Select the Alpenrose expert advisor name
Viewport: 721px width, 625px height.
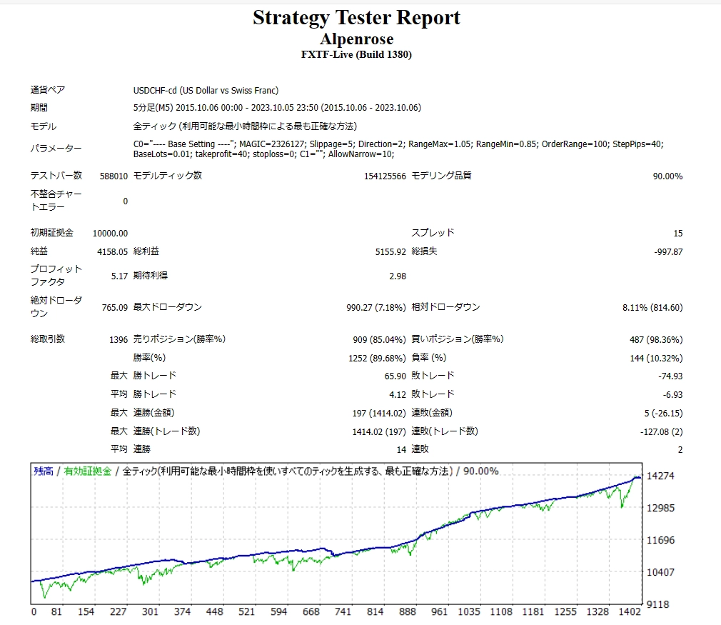356,39
